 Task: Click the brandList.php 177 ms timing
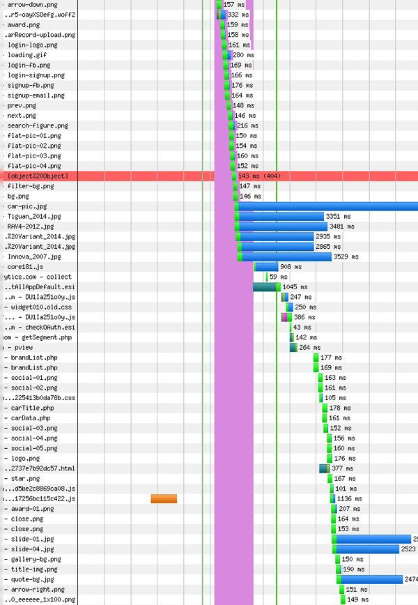coord(331,358)
